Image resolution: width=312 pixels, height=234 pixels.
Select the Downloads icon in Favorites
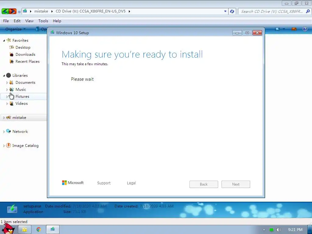click(x=12, y=54)
